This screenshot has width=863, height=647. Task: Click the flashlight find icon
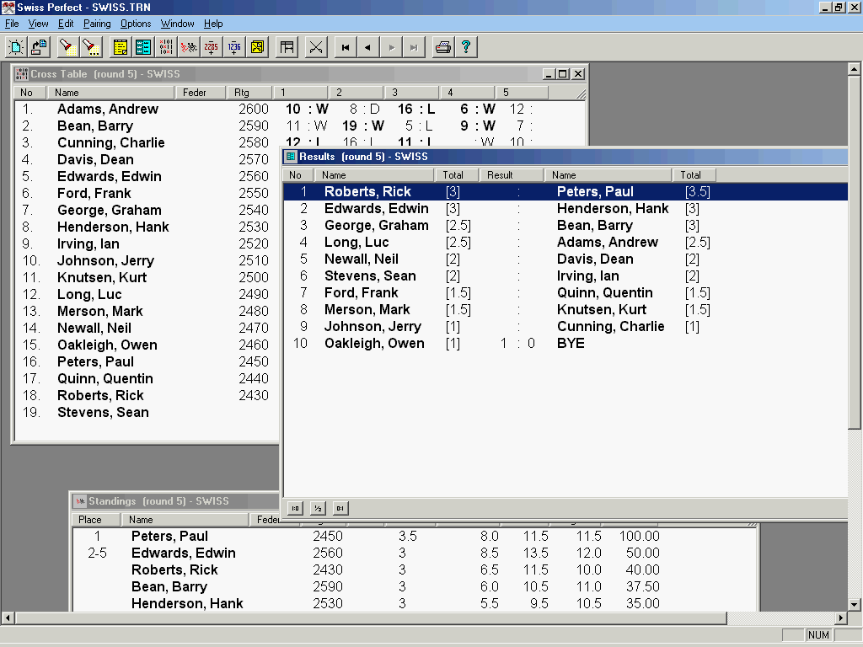point(66,47)
